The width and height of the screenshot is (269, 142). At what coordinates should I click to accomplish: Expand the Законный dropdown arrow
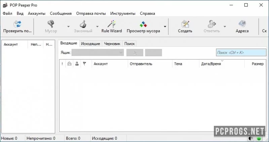coord(97,27)
